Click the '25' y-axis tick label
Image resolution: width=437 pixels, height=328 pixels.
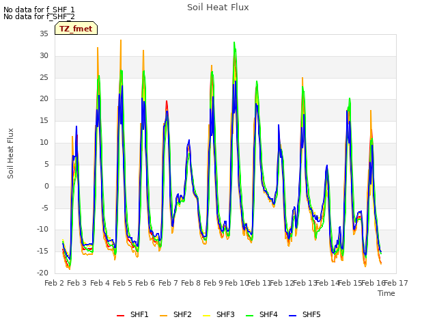coord(44,77)
